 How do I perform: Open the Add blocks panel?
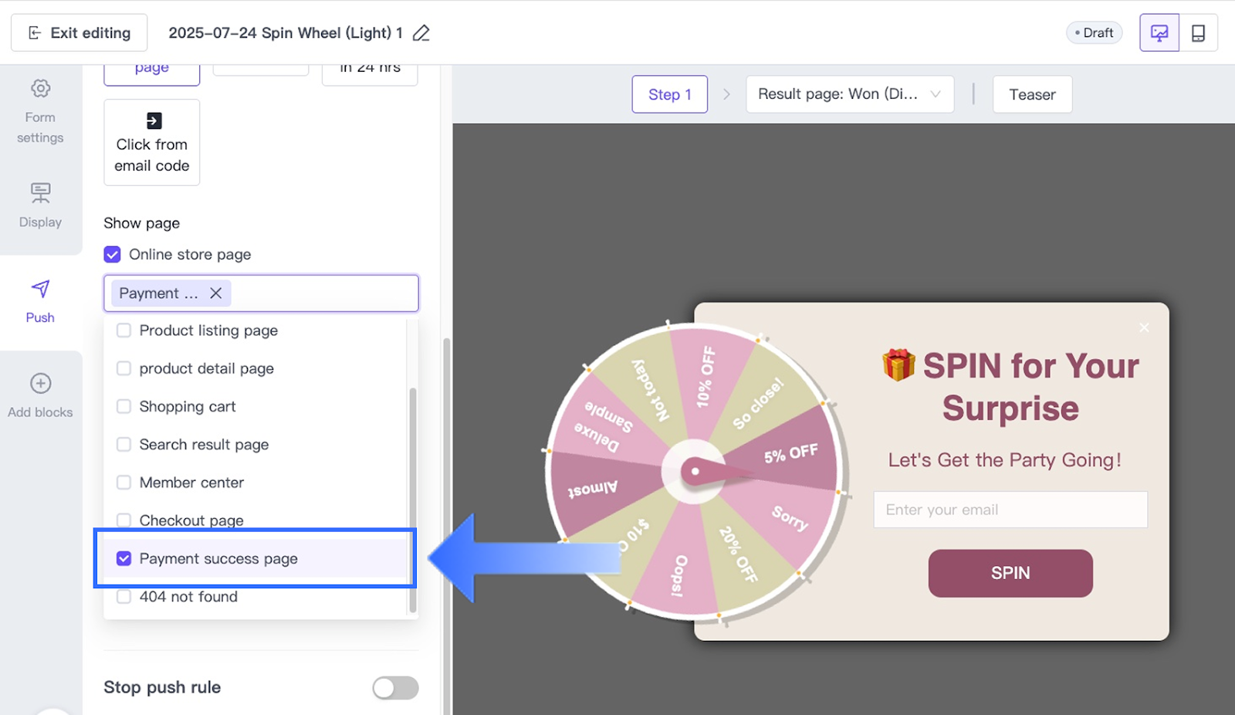click(40, 395)
